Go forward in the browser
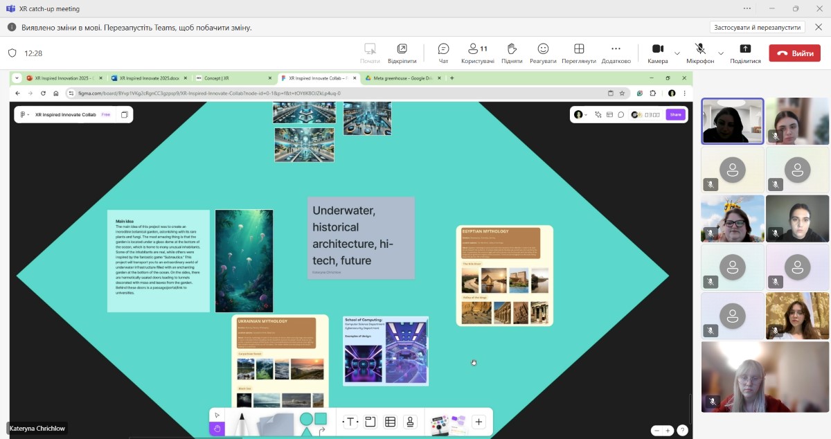 pos(30,93)
